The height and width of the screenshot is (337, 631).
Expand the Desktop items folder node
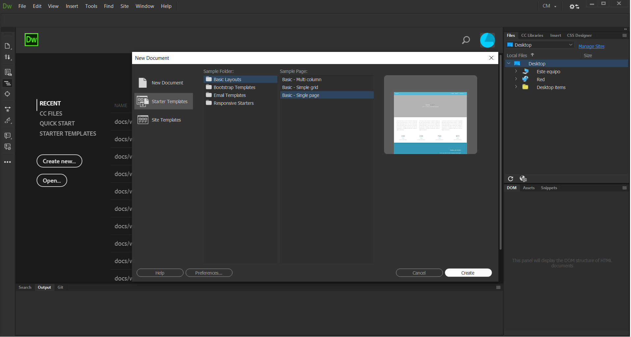(x=516, y=87)
